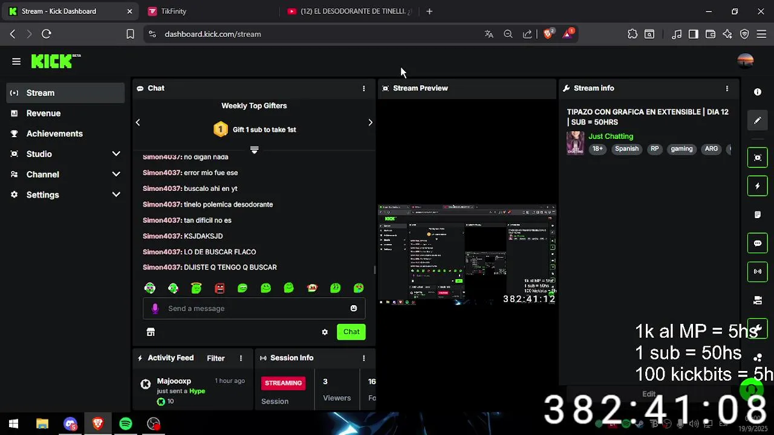Expand the Channel section chevron
Viewport: 774px width, 435px height.
116,175
